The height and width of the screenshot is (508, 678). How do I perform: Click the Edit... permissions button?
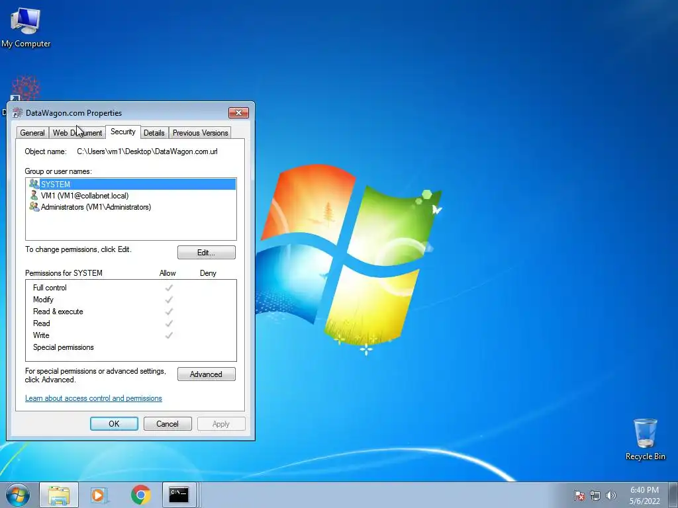point(207,253)
